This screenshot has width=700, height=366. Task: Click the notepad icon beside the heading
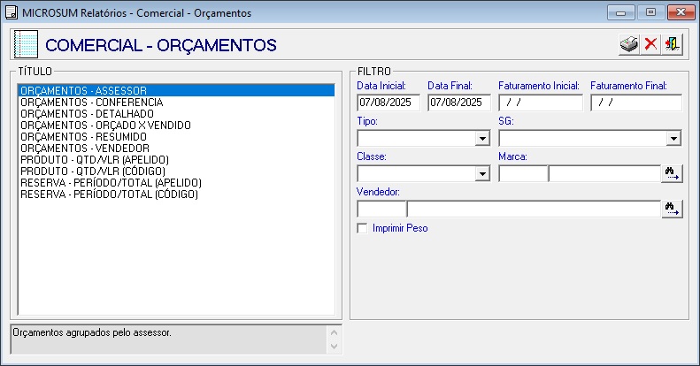point(26,44)
